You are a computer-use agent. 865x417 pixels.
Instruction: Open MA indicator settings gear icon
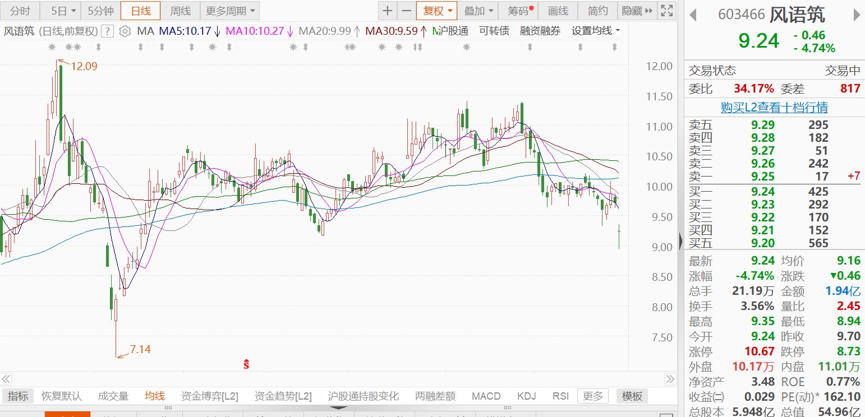click(x=126, y=31)
